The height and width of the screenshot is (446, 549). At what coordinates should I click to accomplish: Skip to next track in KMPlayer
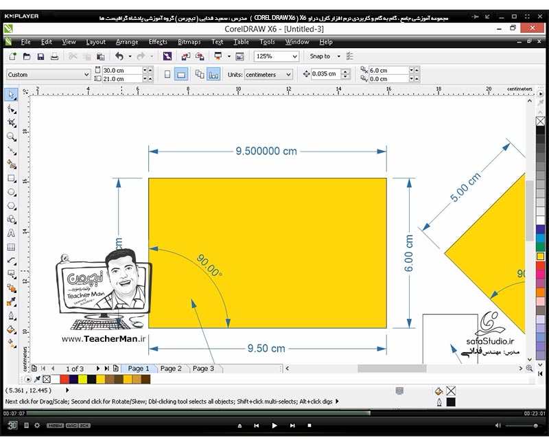click(x=292, y=425)
